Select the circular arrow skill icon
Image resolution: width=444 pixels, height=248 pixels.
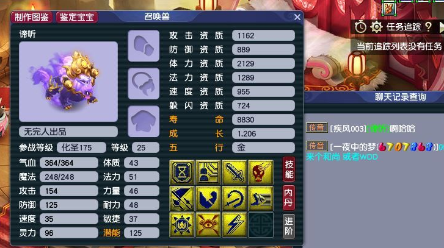[x=234, y=198]
